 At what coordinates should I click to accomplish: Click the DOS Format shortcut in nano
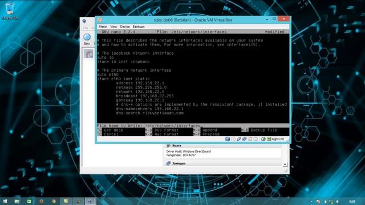coord(166,130)
